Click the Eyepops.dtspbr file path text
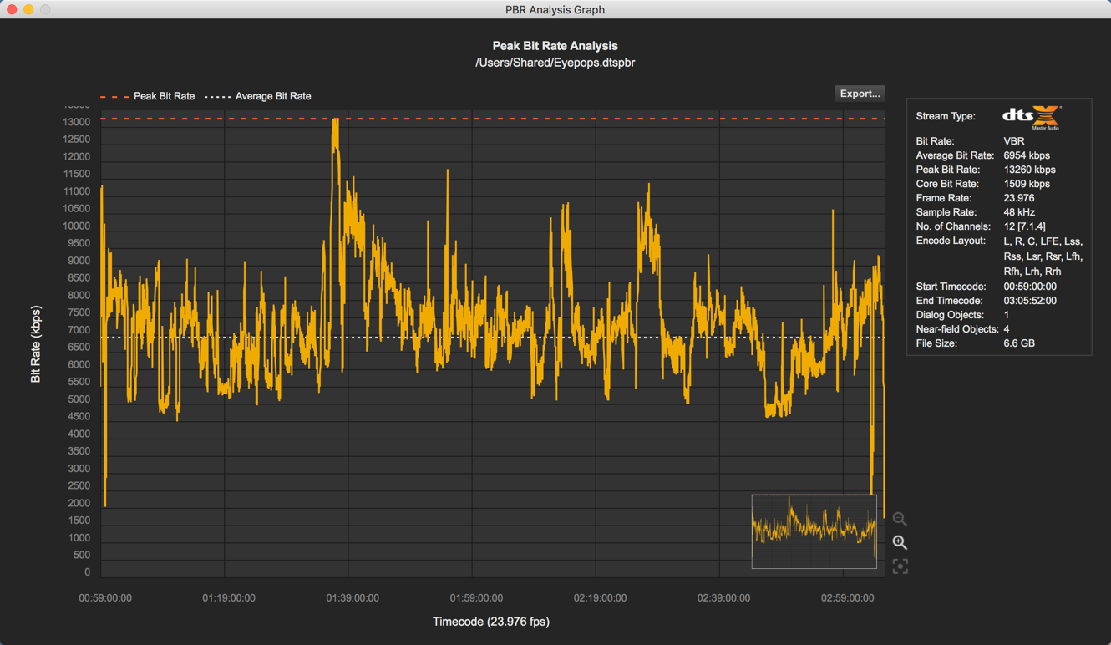The height and width of the screenshot is (645, 1111). click(555, 63)
